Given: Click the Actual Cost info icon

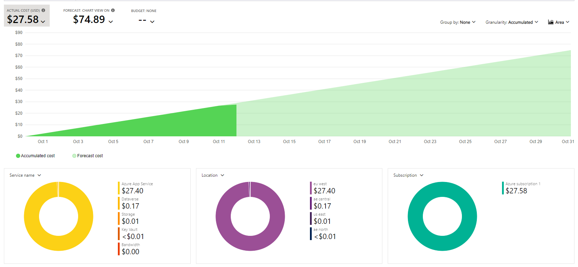Looking at the screenshot, I should click(x=43, y=10).
